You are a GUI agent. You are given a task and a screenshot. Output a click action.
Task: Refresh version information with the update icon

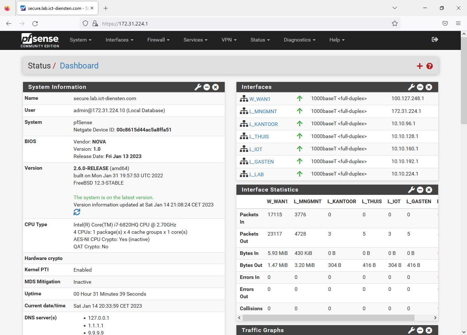[x=77, y=212]
